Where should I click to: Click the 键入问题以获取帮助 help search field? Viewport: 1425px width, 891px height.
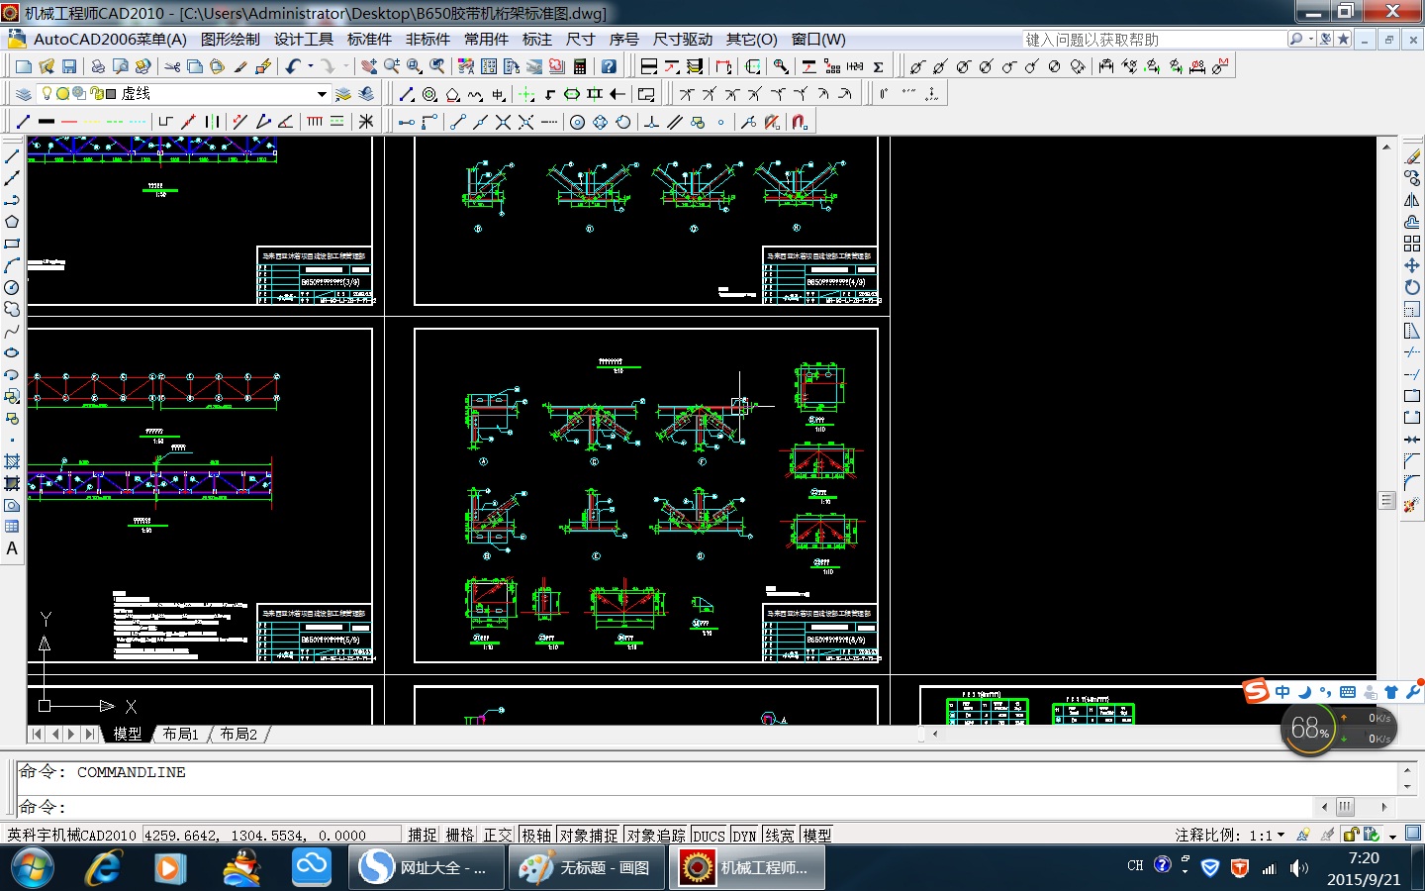tap(1153, 40)
